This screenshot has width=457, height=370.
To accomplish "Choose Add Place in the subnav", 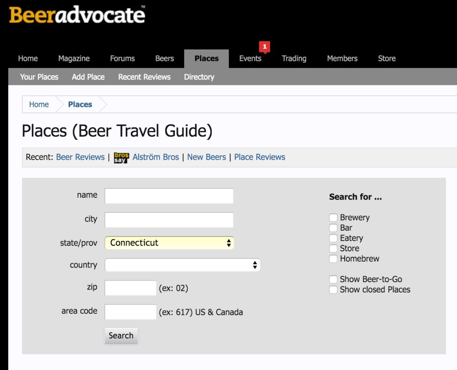I will pos(88,77).
